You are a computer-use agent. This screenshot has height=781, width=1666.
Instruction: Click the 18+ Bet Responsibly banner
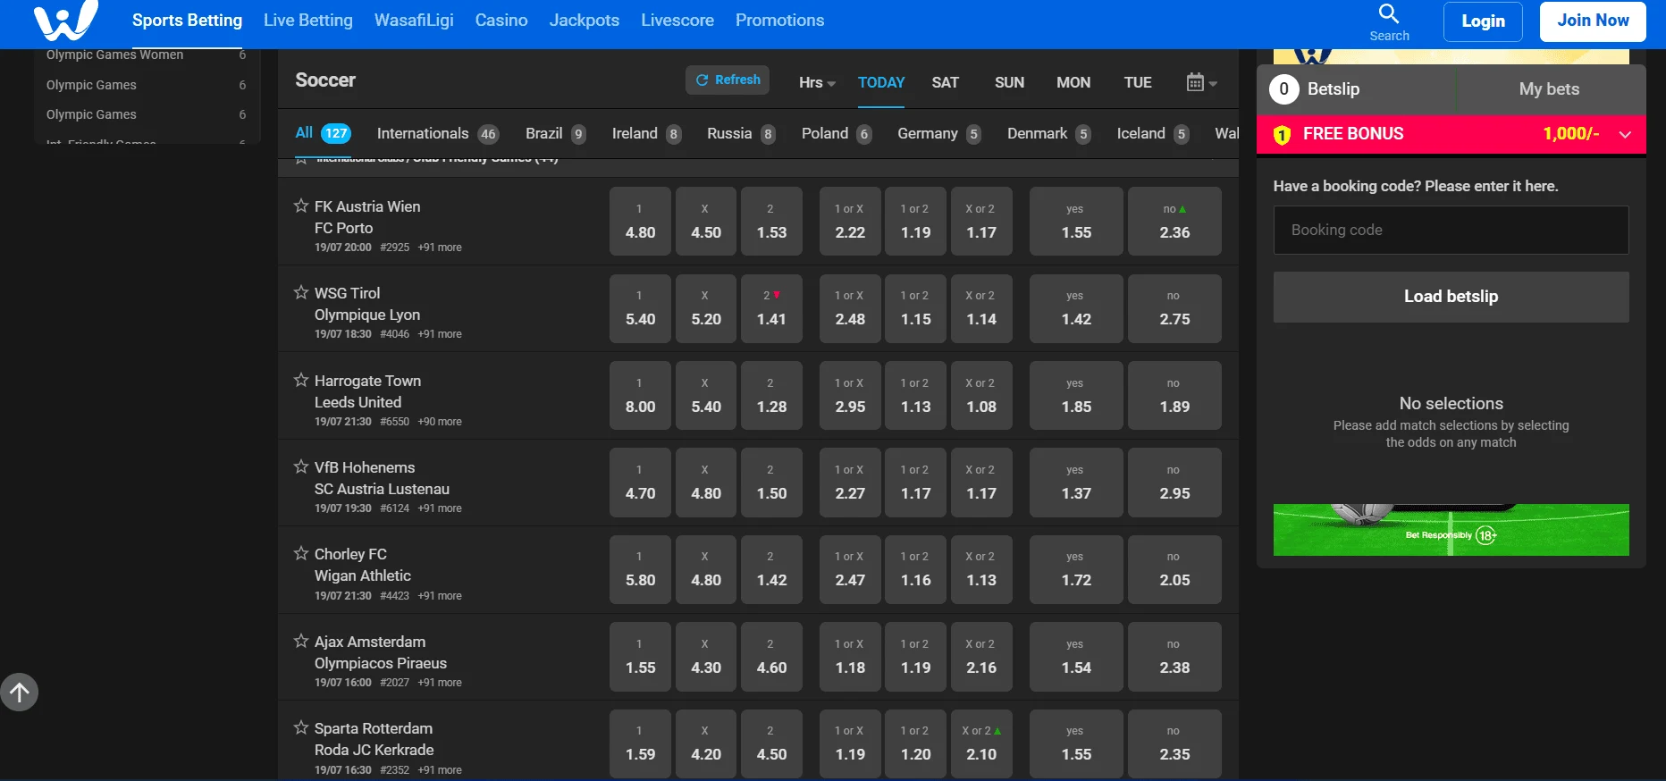1451,530
